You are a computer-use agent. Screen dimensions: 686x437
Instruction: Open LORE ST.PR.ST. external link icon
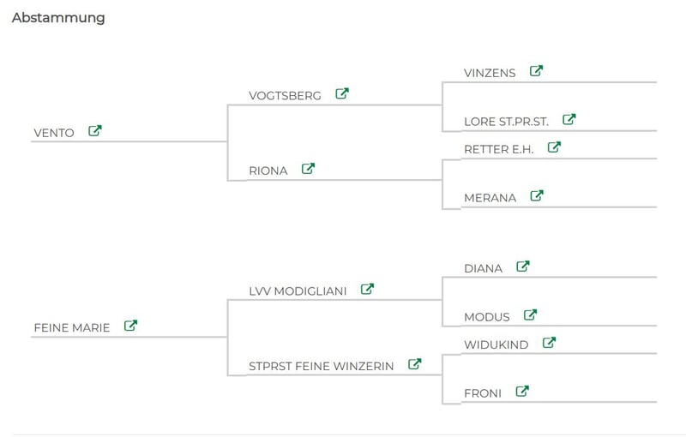(569, 120)
